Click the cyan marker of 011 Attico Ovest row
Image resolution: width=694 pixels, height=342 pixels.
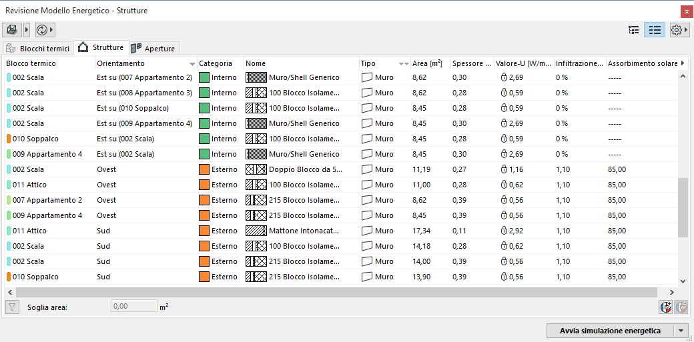point(9,185)
